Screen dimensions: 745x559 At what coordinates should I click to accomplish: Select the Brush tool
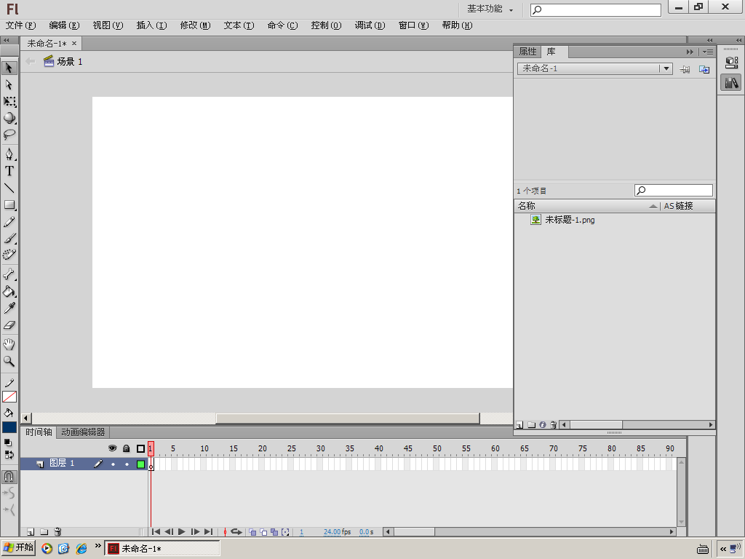(9, 238)
